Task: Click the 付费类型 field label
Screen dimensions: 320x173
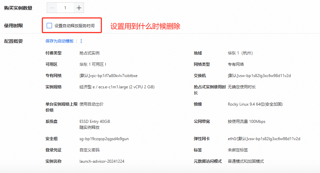Action: point(53,53)
